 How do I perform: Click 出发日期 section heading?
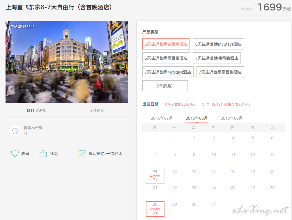tap(150, 104)
